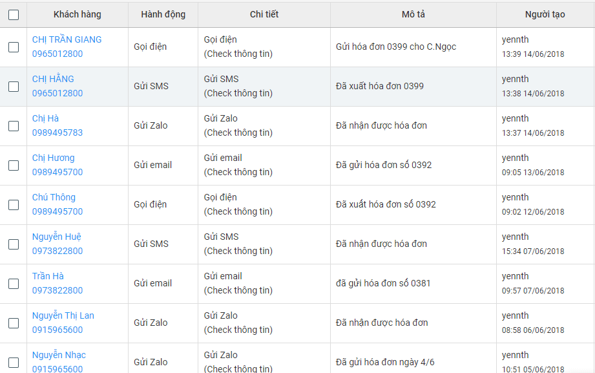595x373 pixels.
Task: Select checkbox for Chú Thông row
Action: click(14, 205)
